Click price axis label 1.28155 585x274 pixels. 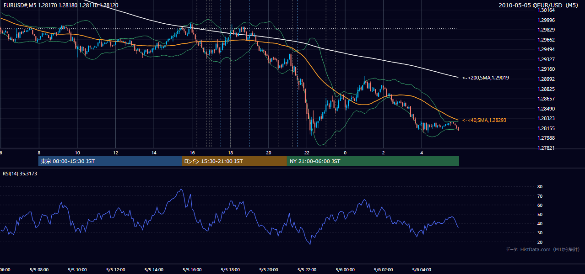(546, 128)
